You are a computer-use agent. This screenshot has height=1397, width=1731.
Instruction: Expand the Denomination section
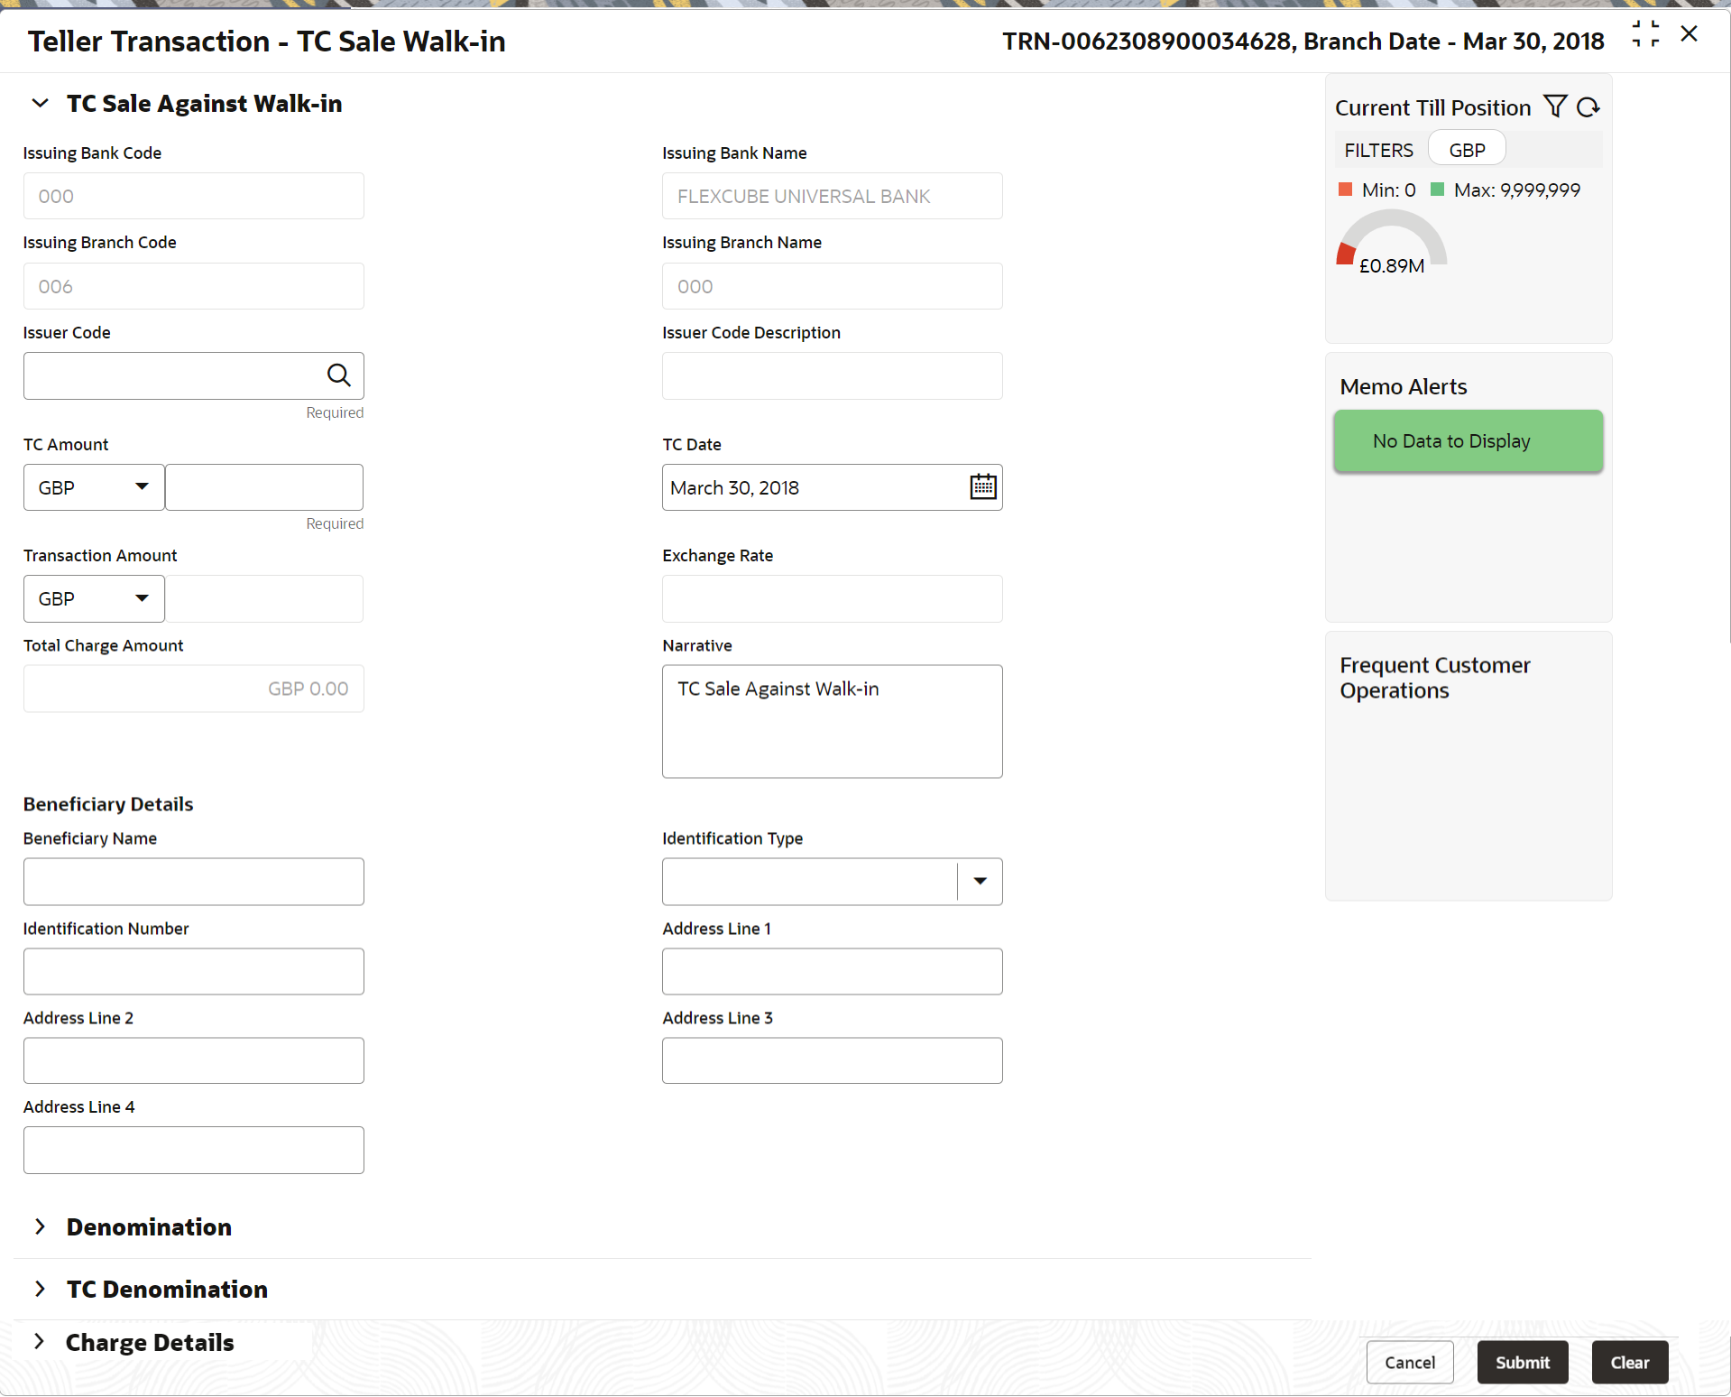coord(41,1226)
